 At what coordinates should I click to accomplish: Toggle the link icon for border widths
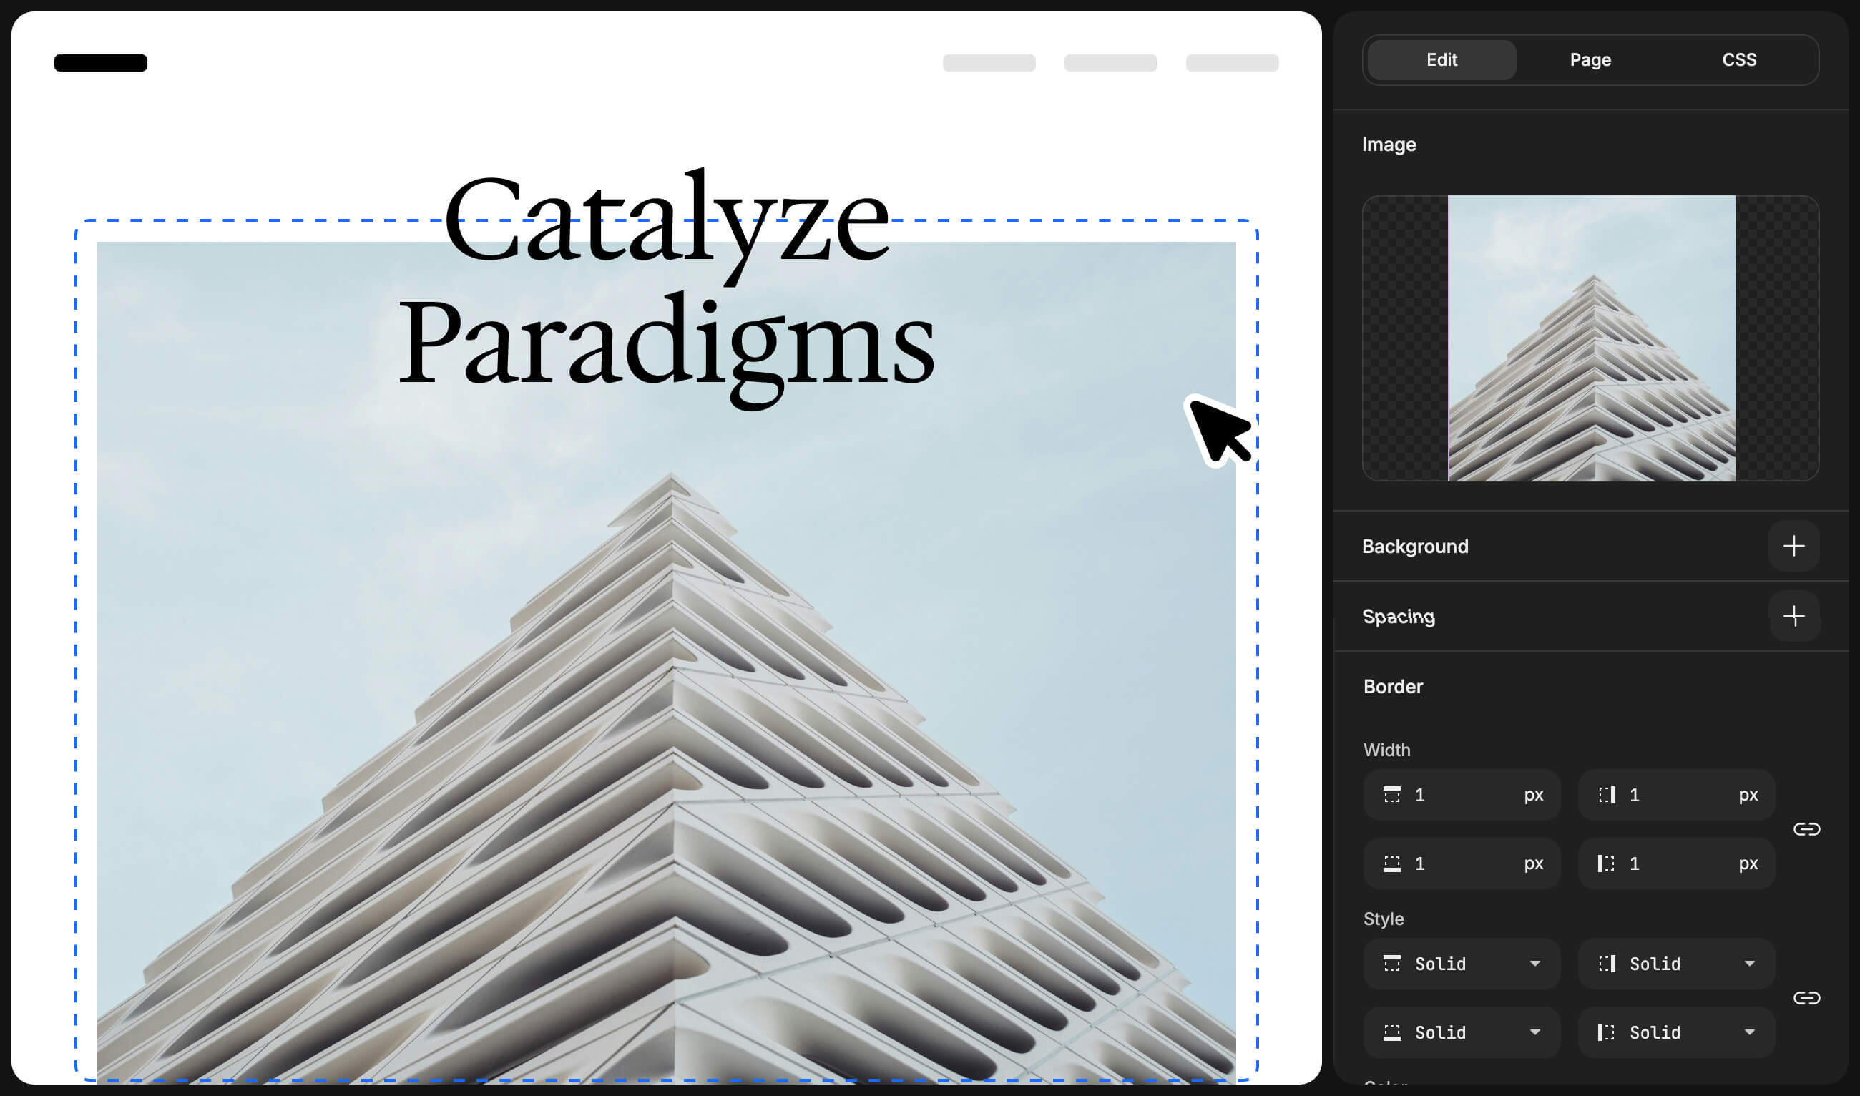click(1807, 829)
